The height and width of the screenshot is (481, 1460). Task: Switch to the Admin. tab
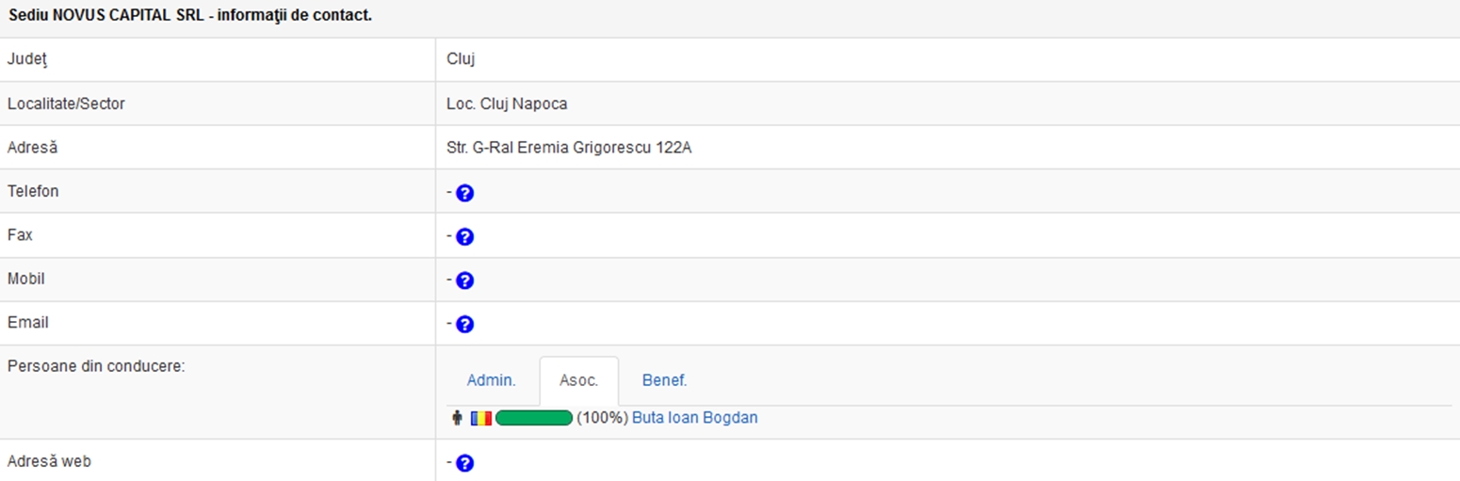tap(491, 380)
